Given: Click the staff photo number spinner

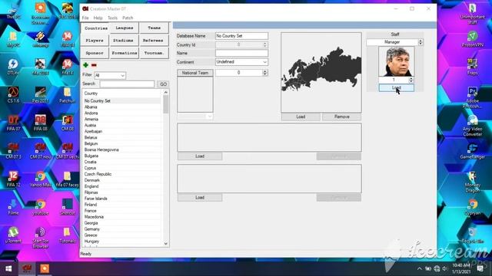Looking at the screenshot, I should (x=411, y=80).
